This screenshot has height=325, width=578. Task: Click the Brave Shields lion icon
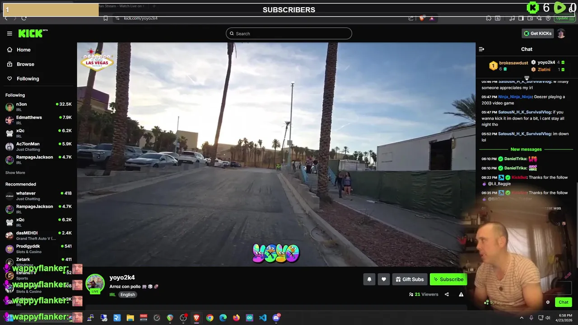tap(422, 18)
